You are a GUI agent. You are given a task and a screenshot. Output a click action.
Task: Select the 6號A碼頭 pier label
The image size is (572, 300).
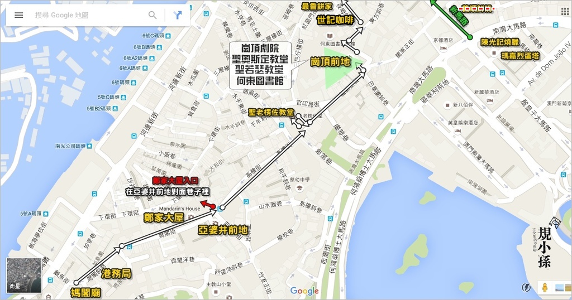130,69
